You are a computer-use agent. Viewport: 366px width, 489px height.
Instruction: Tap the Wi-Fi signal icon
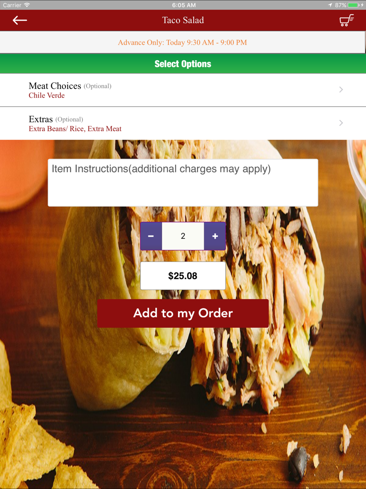(x=27, y=5)
